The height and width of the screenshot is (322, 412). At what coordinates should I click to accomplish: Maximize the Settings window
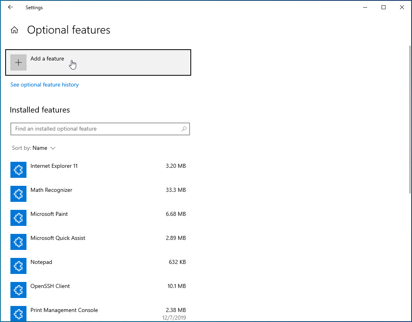point(384,7)
